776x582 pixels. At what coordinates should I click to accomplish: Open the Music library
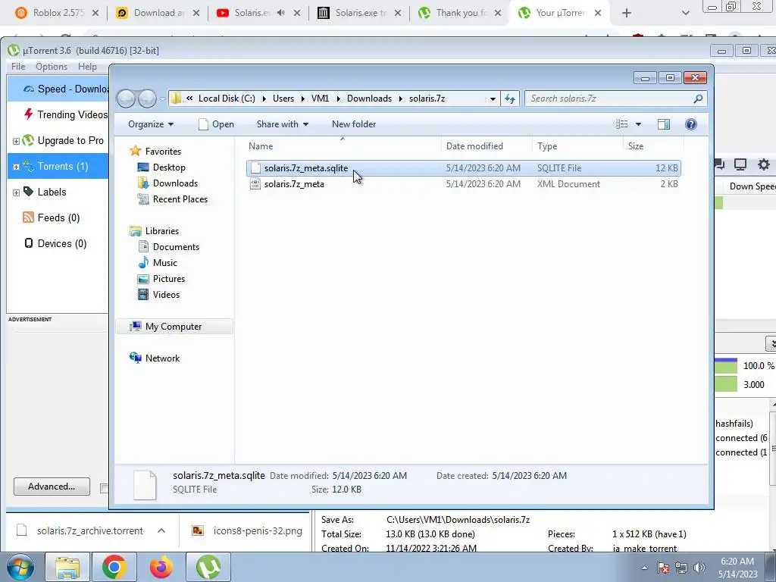pos(164,262)
